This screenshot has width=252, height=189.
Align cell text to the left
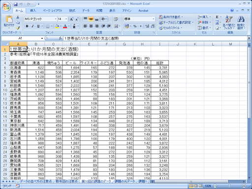tap(85, 26)
